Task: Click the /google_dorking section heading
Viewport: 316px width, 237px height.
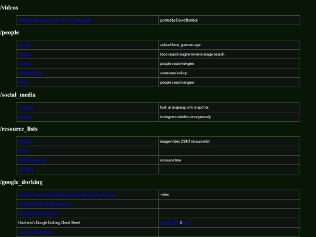Action: (x=22, y=182)
